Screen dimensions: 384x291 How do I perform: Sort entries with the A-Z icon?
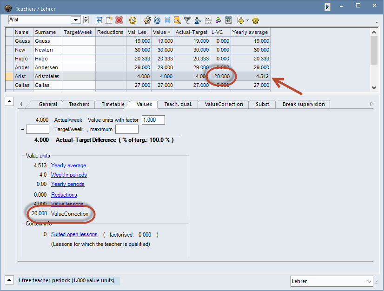pos(198,20)
